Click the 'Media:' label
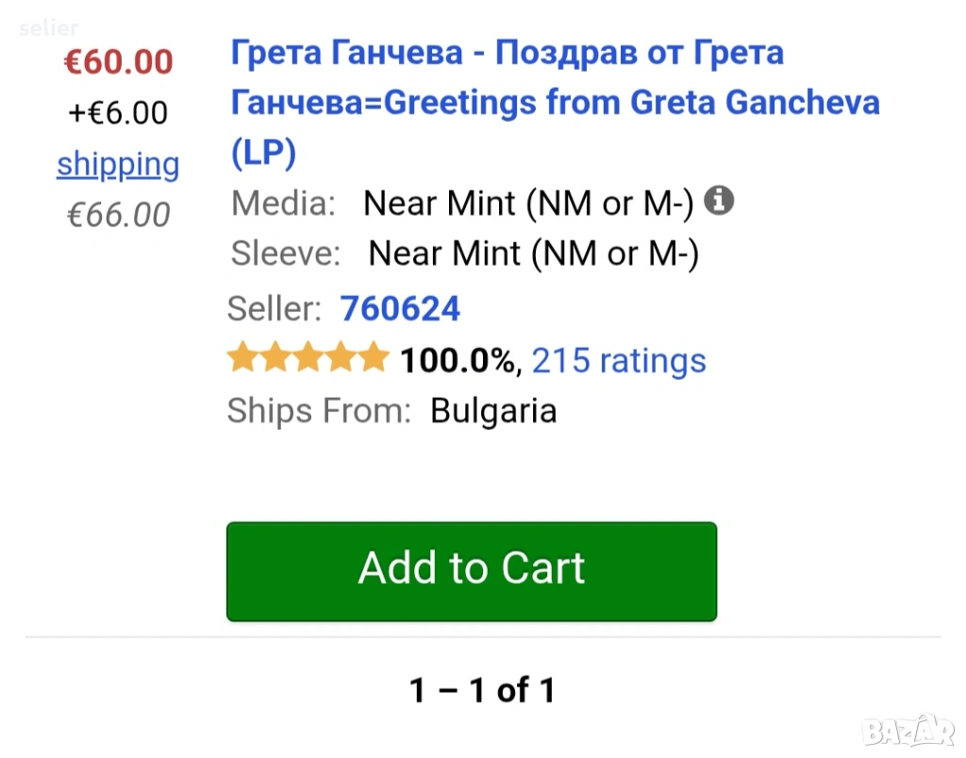The height and width of the screenshot is (758, 966). click(283, 203)
